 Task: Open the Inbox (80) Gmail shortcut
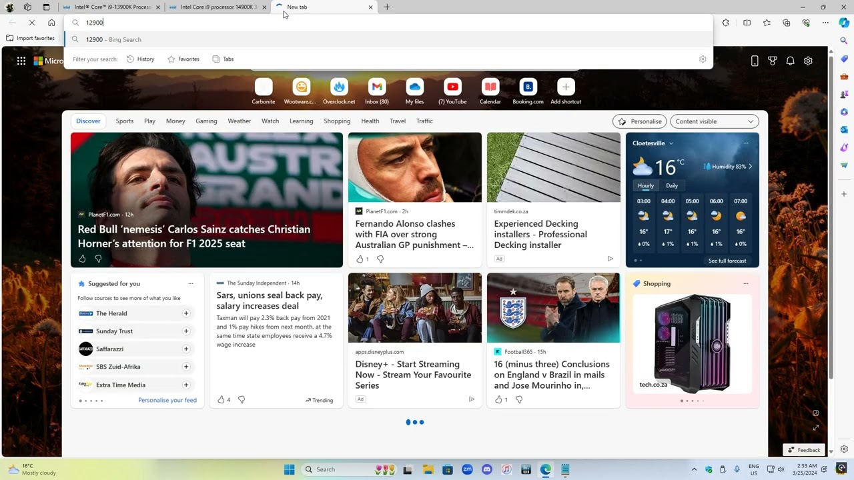377,91
